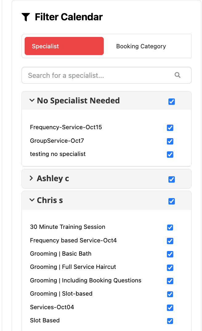The width and height of the screenshot is (202, 331).
Task: Disable the testing no specialist checkbox
Action: point(170,154)
